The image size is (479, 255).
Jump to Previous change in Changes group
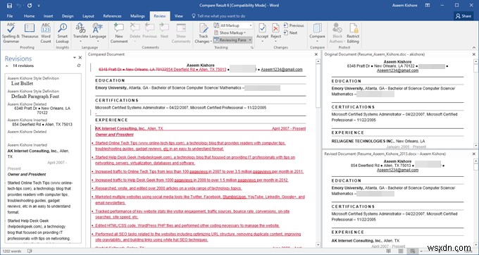(294, 25)
